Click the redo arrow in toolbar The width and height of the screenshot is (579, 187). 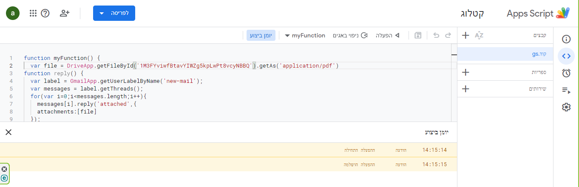tap(448, 35)
